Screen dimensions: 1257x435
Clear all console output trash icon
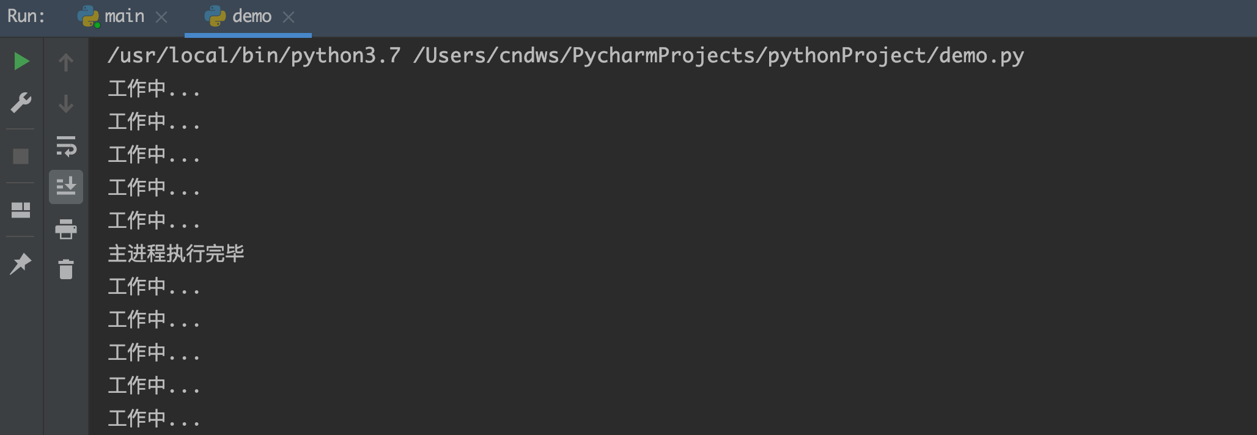point(66,269)
